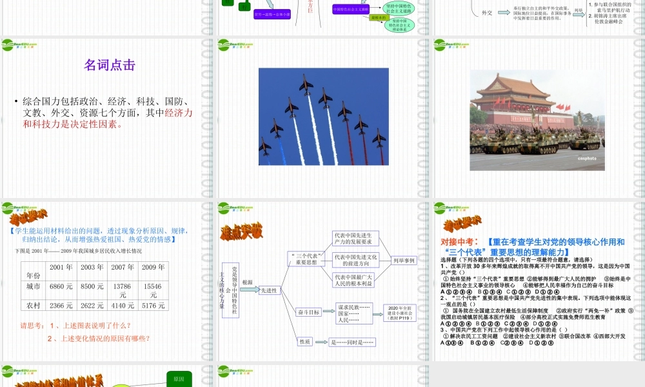Click the 性质 box in the flowchart
The width and height of the screenshot is (645, 387).
click(x=305, y=342)
